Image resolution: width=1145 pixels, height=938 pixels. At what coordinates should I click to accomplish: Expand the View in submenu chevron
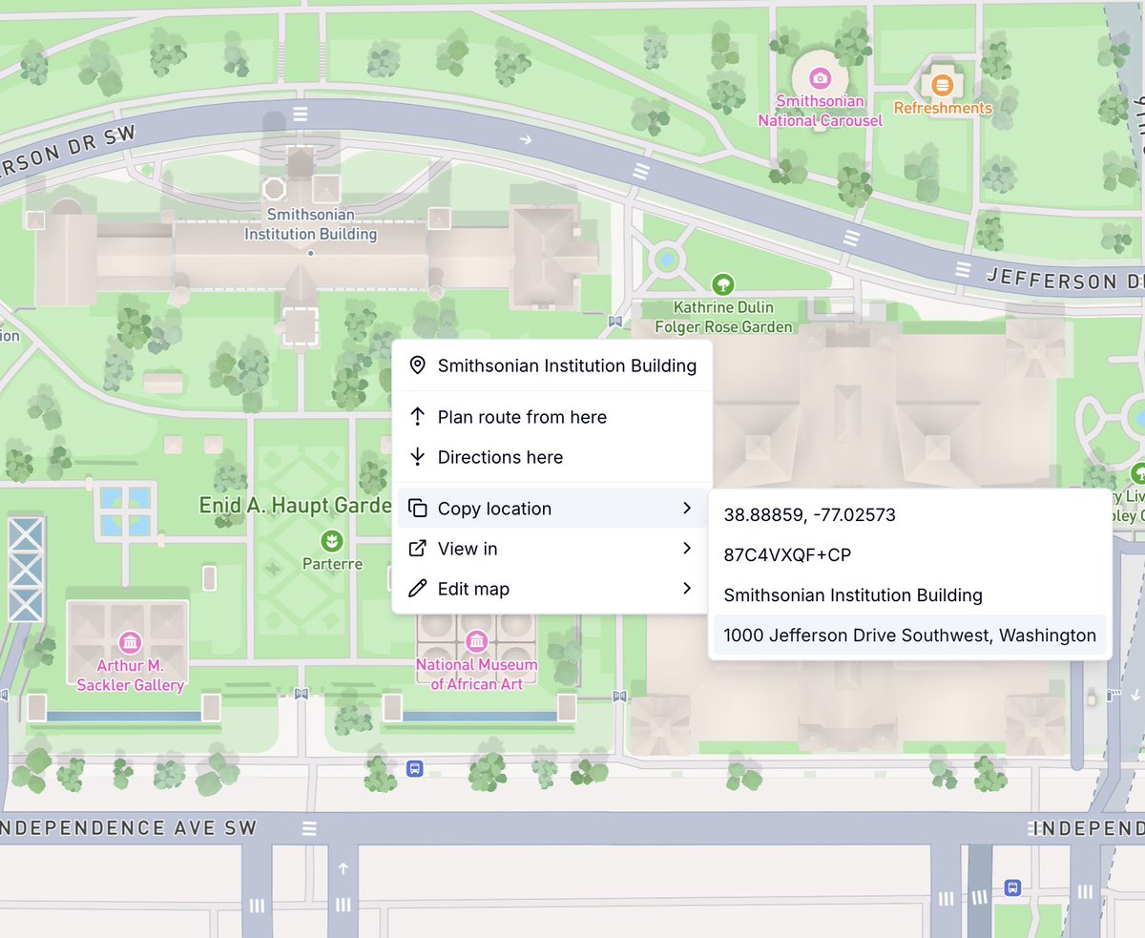coord(687,549)
